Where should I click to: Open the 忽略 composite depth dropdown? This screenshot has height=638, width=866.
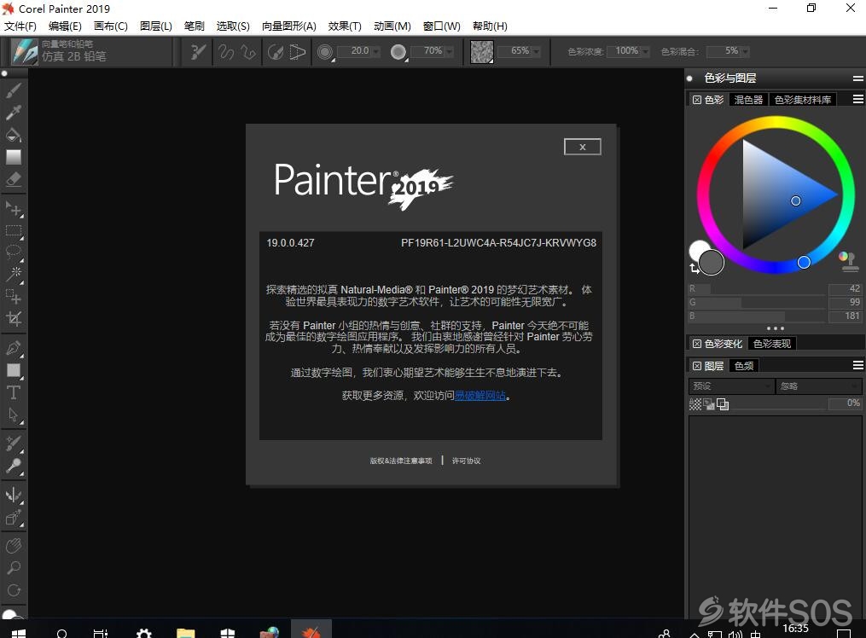click(818, 386)
